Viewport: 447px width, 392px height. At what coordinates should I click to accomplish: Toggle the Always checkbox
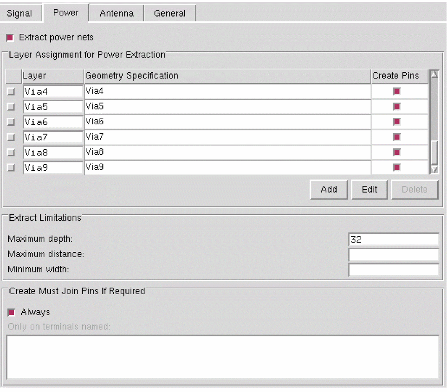coord(12,312)
